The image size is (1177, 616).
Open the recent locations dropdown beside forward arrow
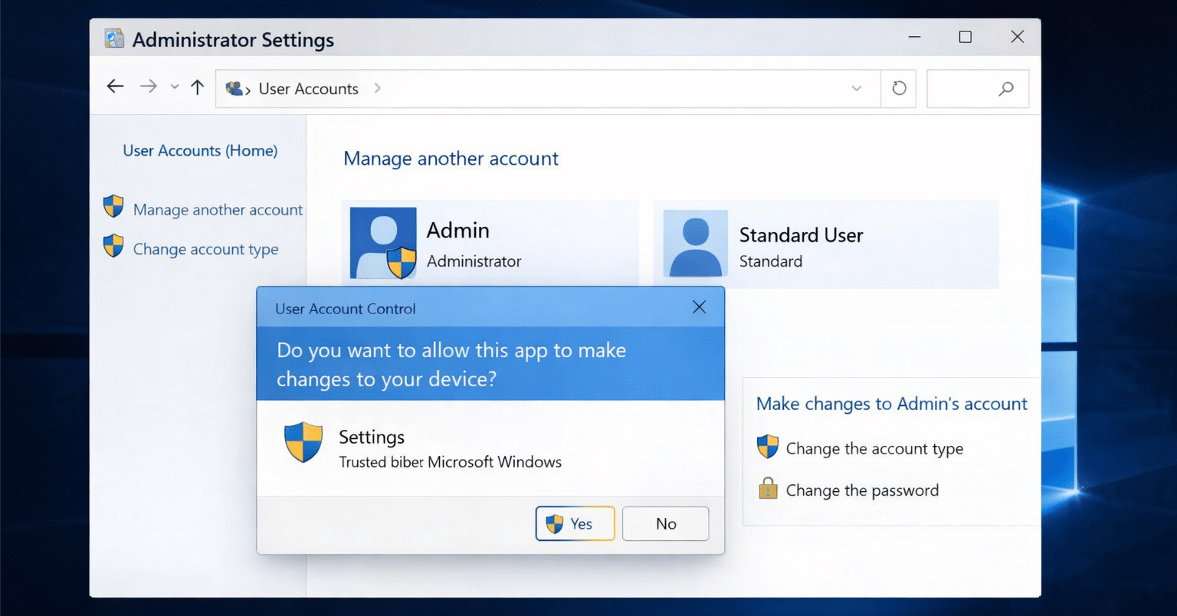[173, 88]
